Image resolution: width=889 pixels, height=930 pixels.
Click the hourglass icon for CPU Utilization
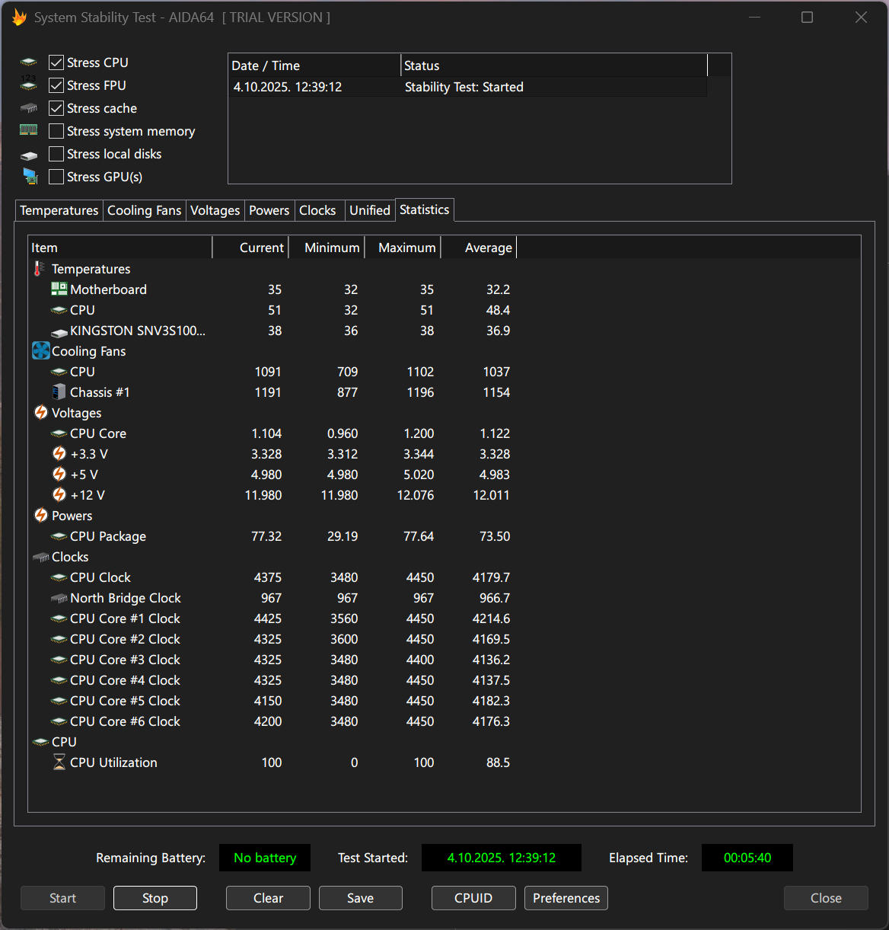59,762
